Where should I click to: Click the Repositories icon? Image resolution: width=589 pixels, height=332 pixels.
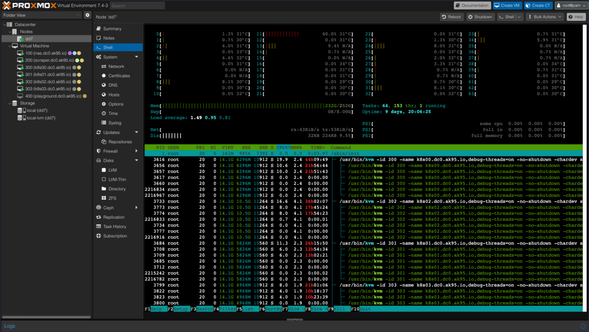click(104, 142)
